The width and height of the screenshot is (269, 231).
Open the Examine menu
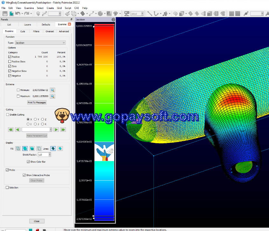(29, 8)
